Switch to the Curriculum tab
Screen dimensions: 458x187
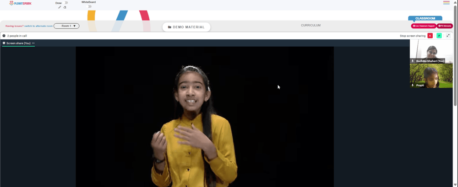point(311,26)
